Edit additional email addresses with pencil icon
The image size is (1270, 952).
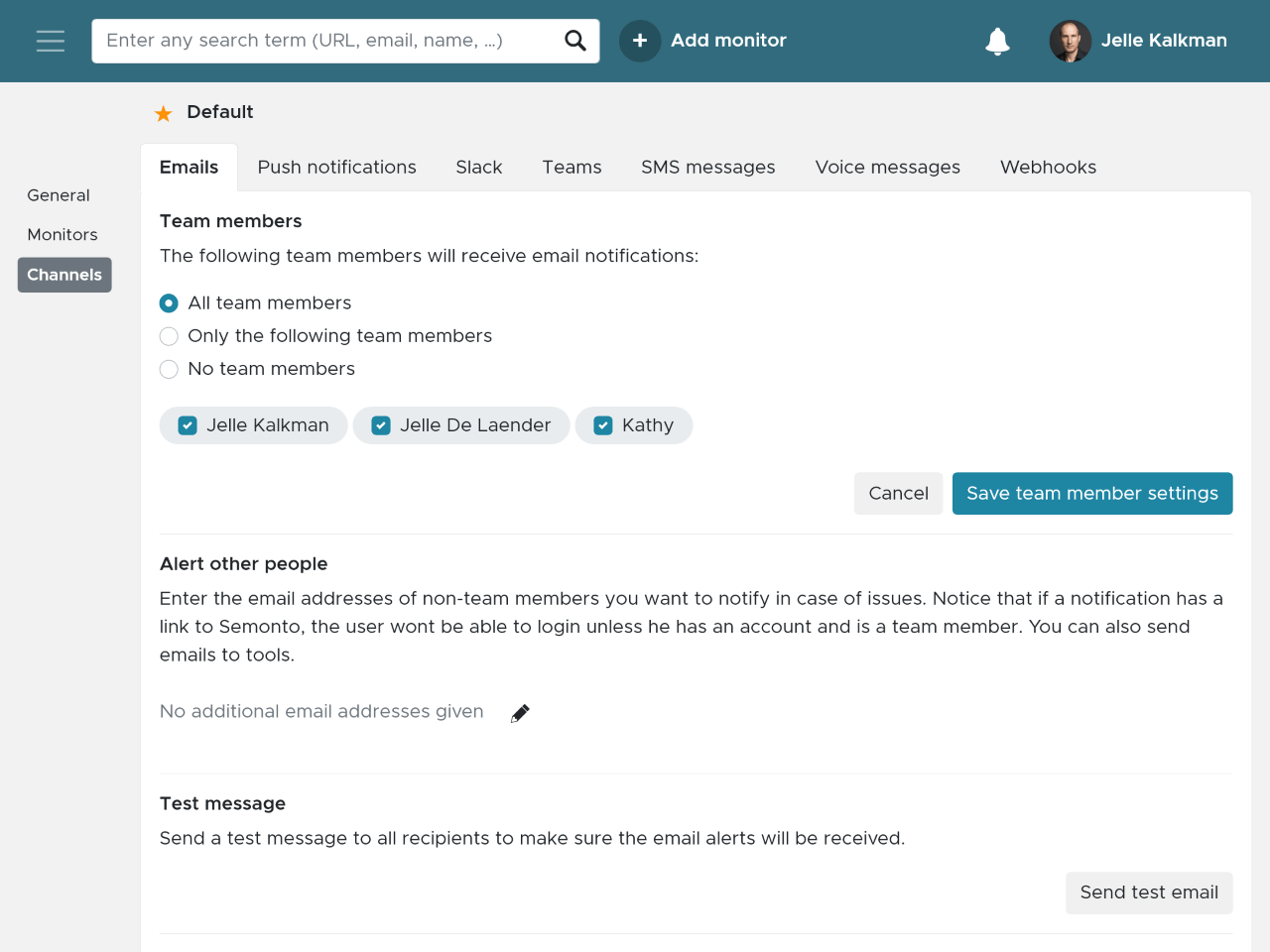point(520,713)
